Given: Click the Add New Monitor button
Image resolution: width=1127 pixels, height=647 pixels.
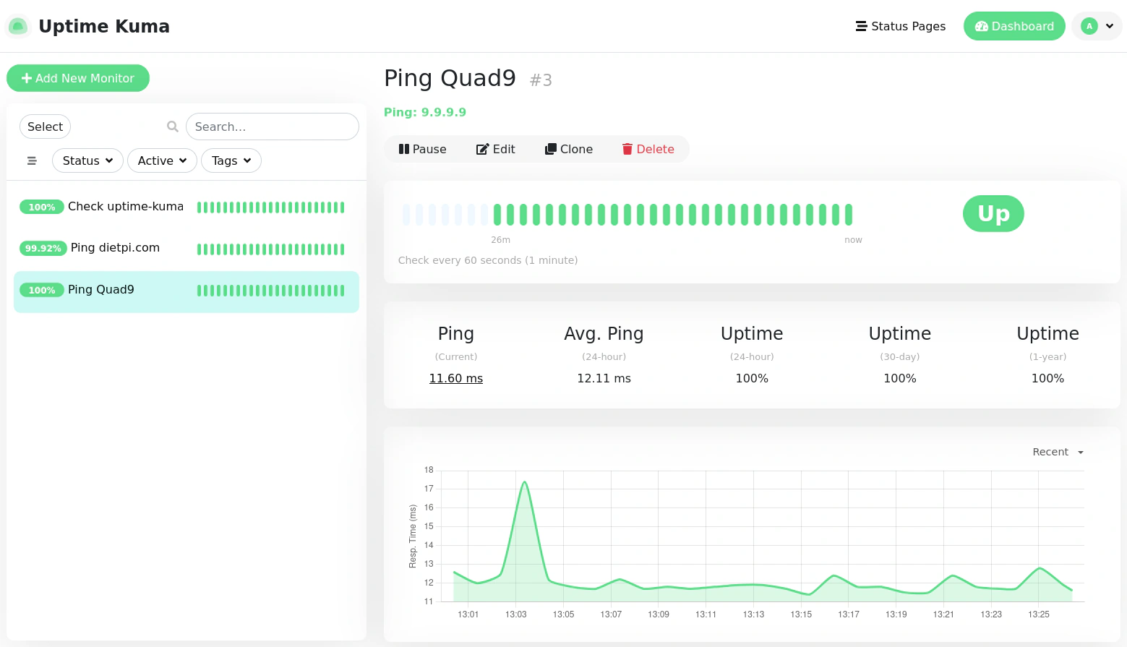Looking at the screenshot, I should (77, 78).
